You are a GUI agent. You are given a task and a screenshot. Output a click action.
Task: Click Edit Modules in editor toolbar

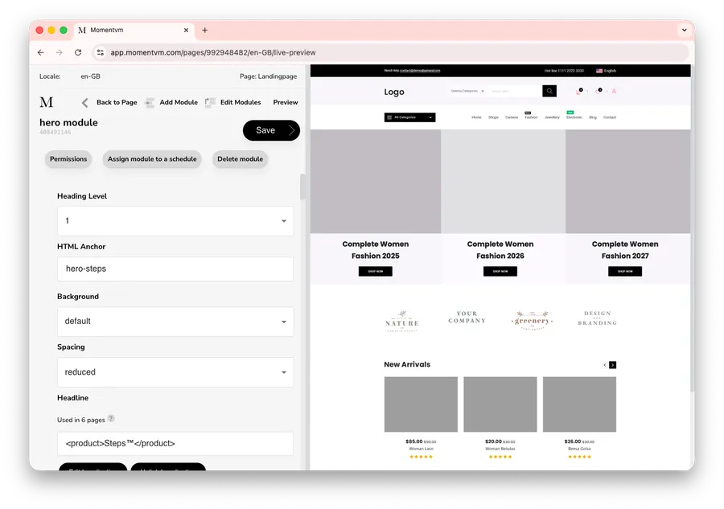(241, 102)
